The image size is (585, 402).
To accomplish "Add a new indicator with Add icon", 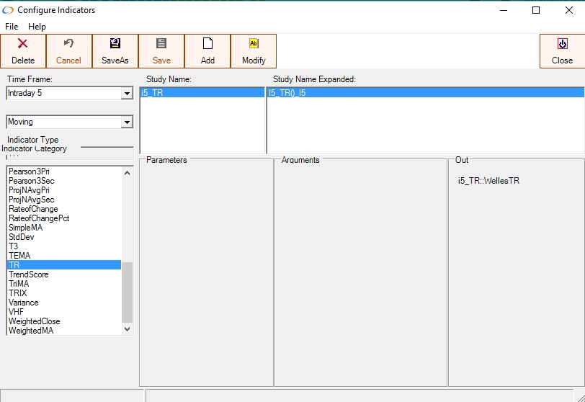I will pos(207,44).
